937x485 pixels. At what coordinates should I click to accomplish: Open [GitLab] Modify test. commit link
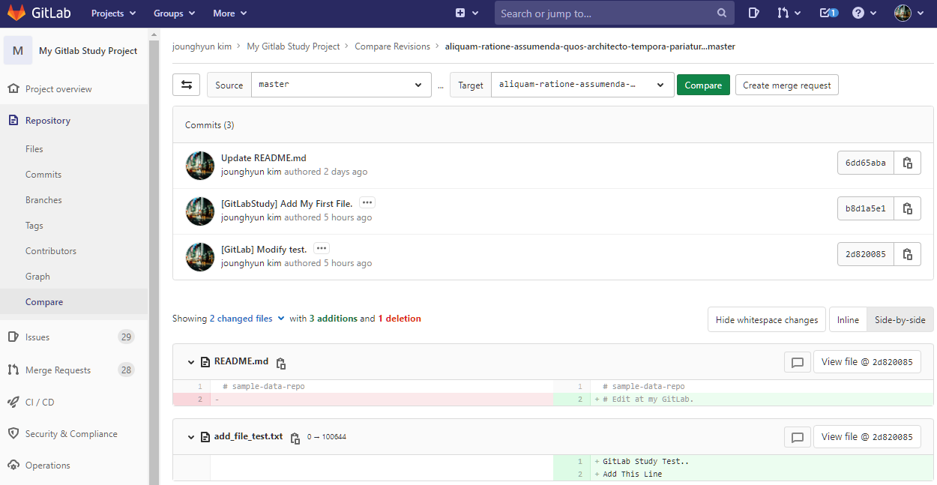click(265, 249)
